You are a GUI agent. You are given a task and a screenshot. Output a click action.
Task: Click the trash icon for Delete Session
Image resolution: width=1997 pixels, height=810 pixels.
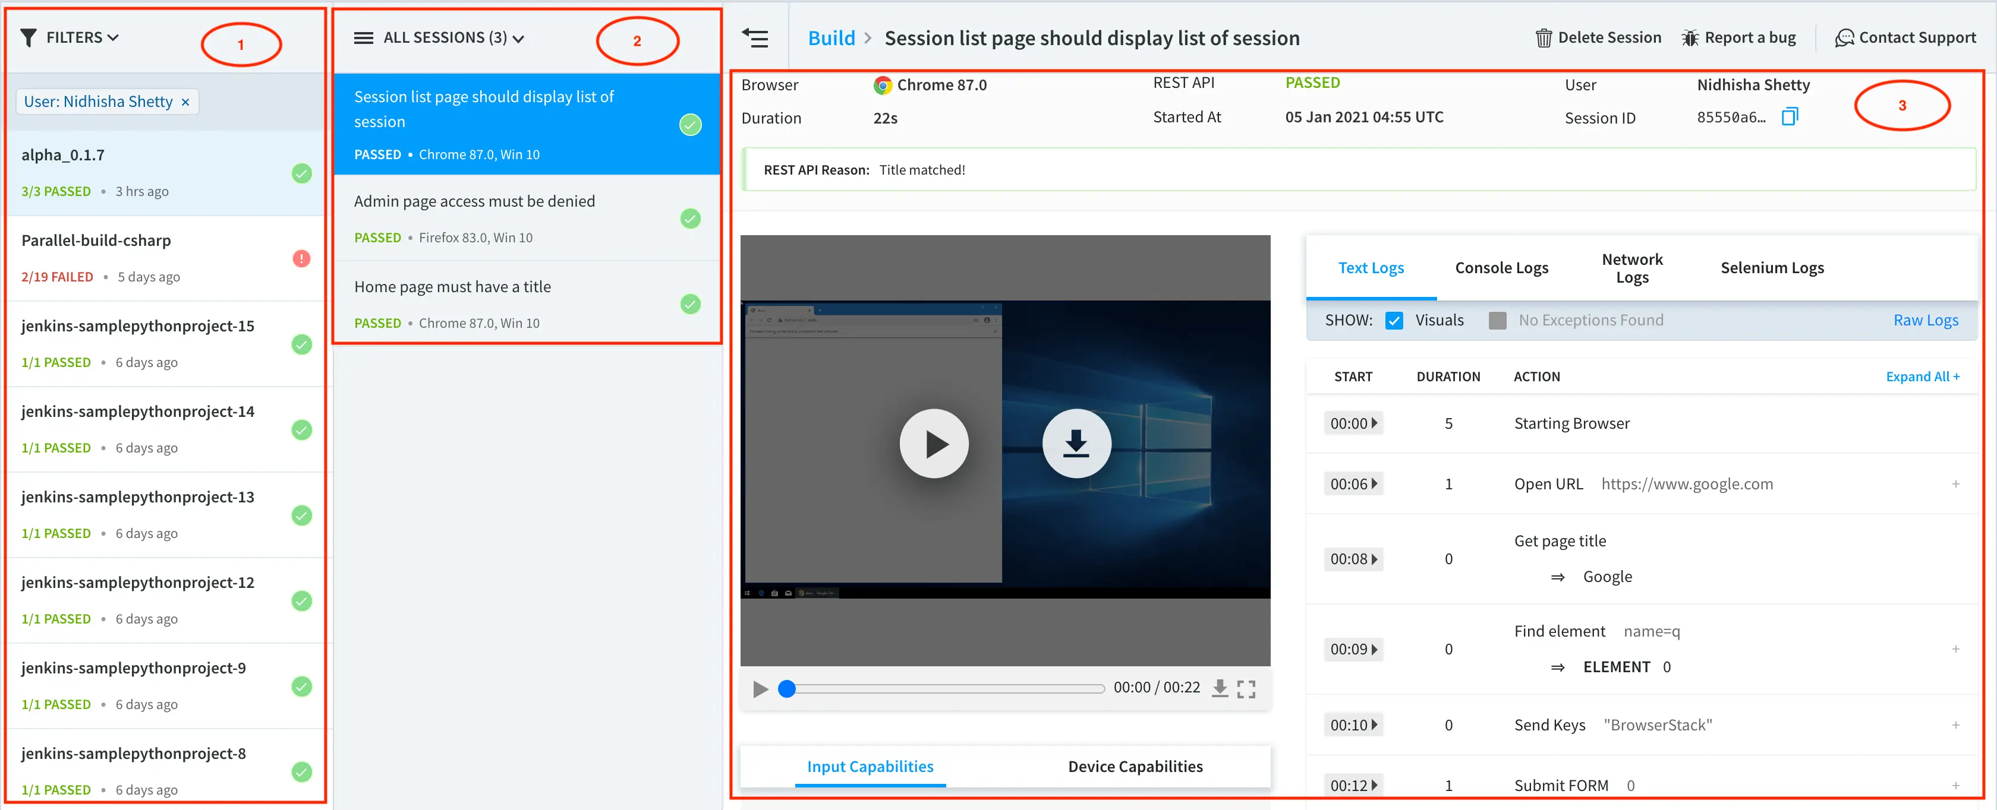tap(1543, 38)
